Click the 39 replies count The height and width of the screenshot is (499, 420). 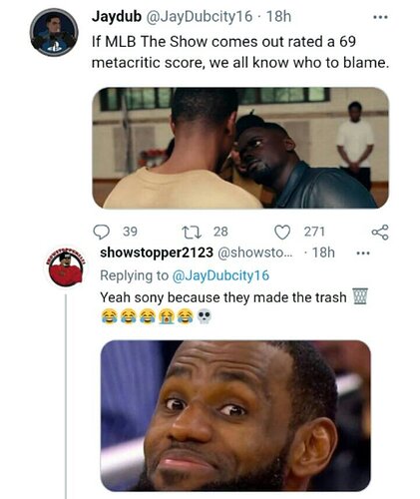coord(130,232)
